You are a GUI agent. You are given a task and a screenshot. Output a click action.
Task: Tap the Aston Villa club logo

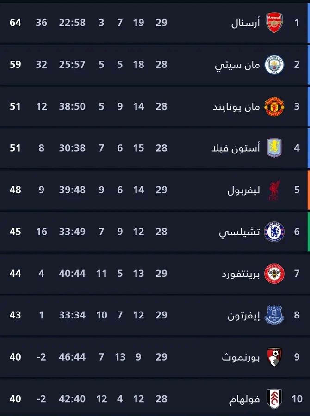(274, 148)
